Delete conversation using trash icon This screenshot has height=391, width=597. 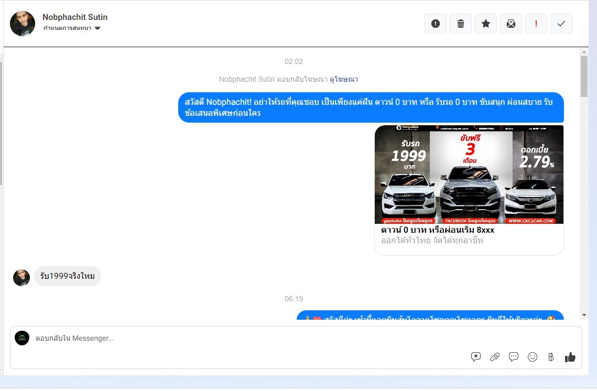tap(461, 24)
